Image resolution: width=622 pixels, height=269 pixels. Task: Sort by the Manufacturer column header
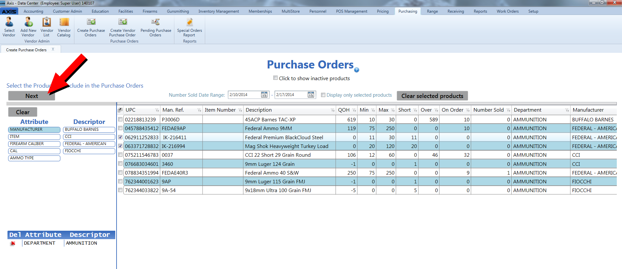[588, 110]
